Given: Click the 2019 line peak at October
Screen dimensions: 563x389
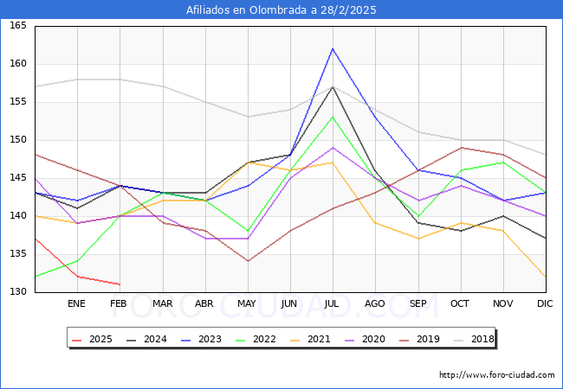Looking at the screenshot, I should [461, 148].
